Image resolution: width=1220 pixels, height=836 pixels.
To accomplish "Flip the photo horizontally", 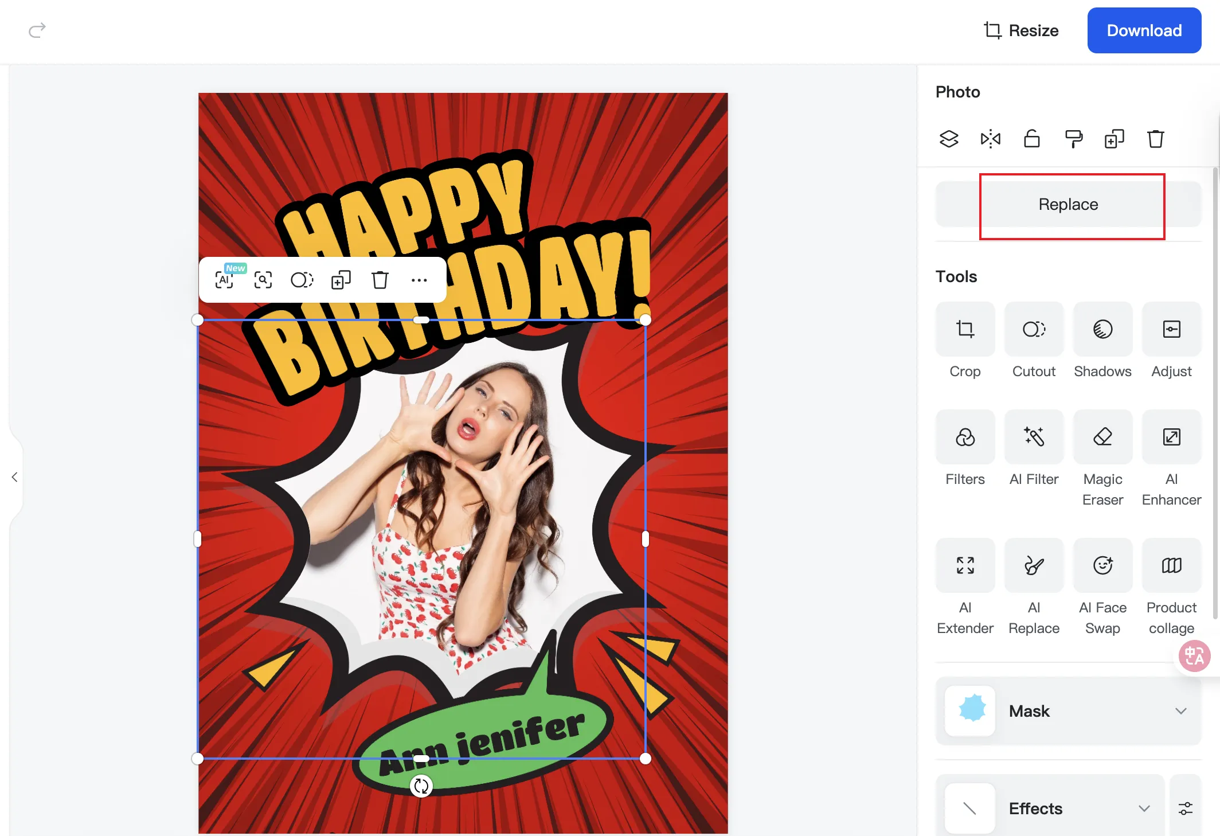I will point(990,139).
